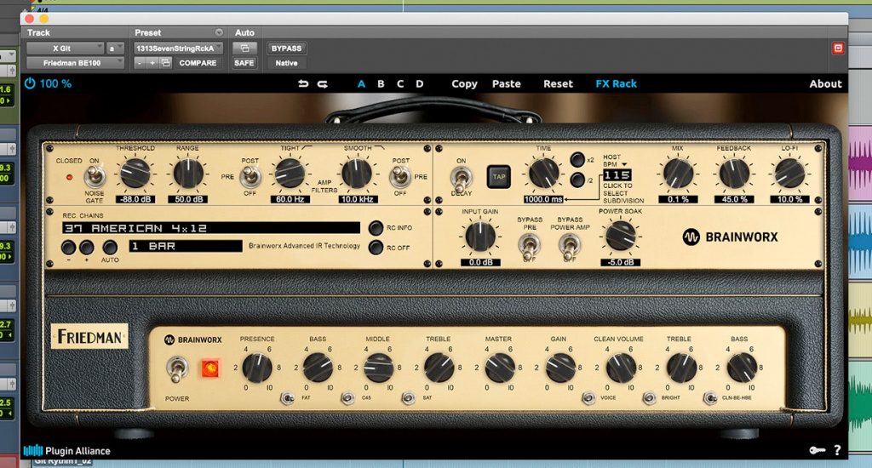
Task: Click the rec chain AUTO button
Action: (110, 248)
